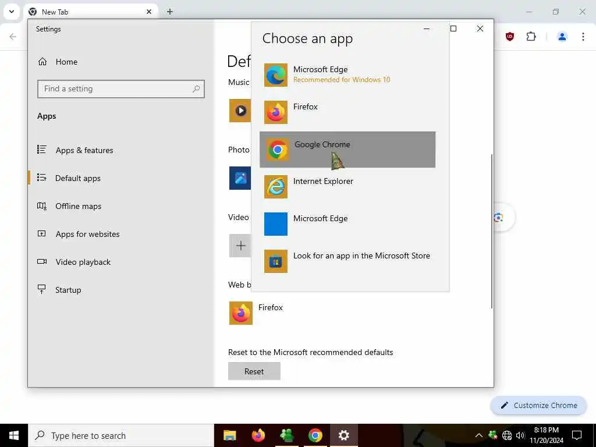The image size is (596, 447).
Task: Show hidden system tray icons
Action: pos(479,435)
